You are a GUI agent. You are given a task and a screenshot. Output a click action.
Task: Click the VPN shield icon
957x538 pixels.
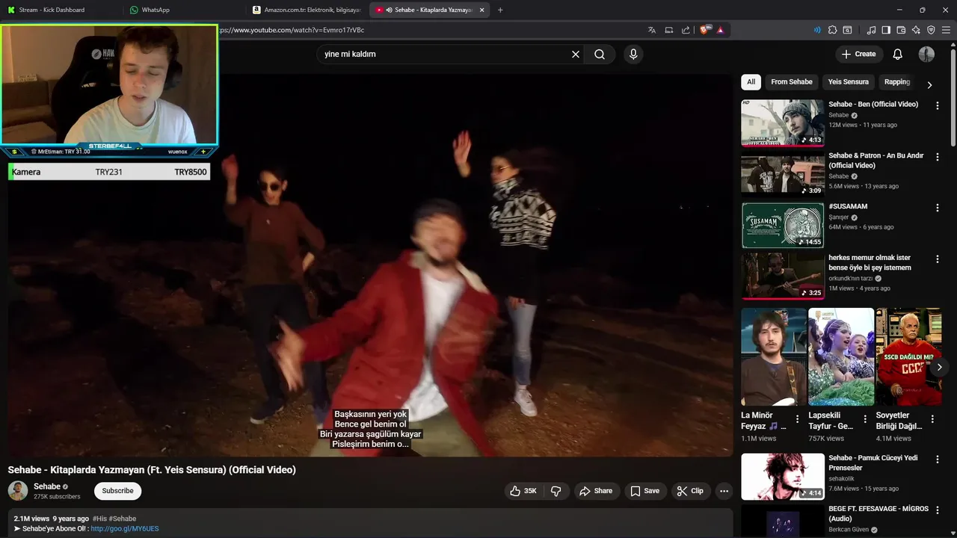click(931, 30)
